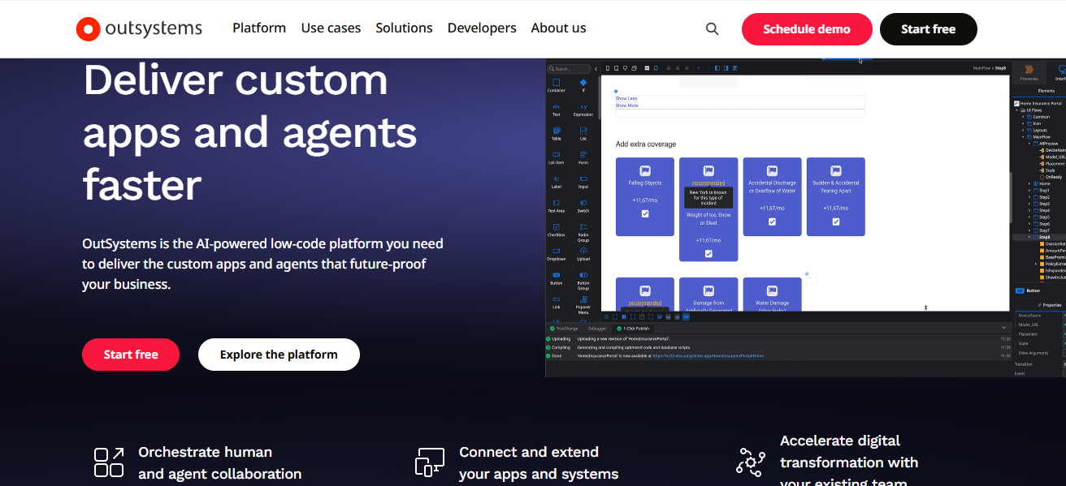
Task: Select the Input widget in toolbox
Action: [583, 181]
